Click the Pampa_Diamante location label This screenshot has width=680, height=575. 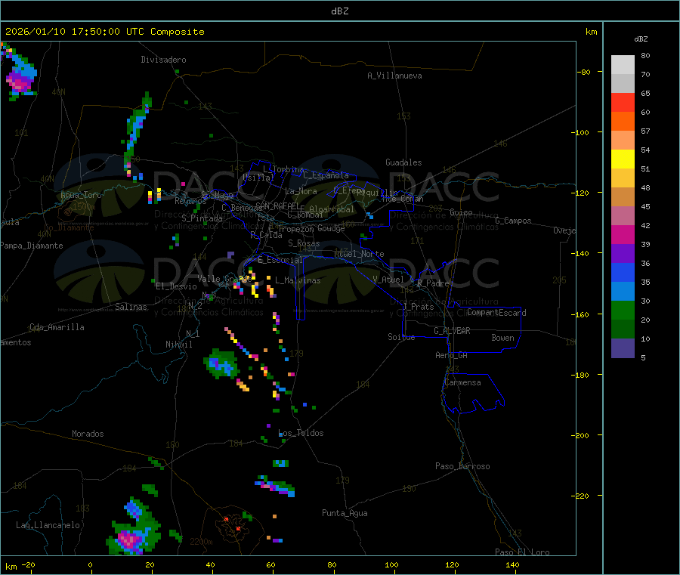point(32,246)
